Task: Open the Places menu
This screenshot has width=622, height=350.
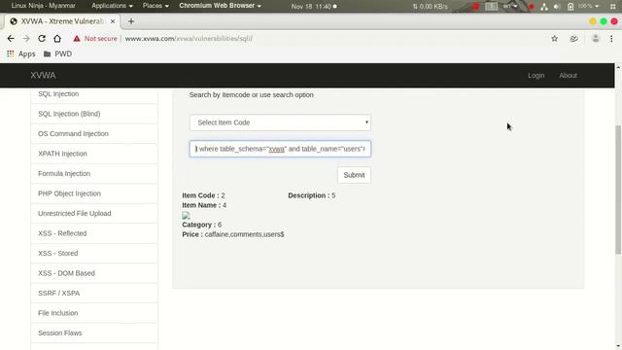Action: [155, 6]
